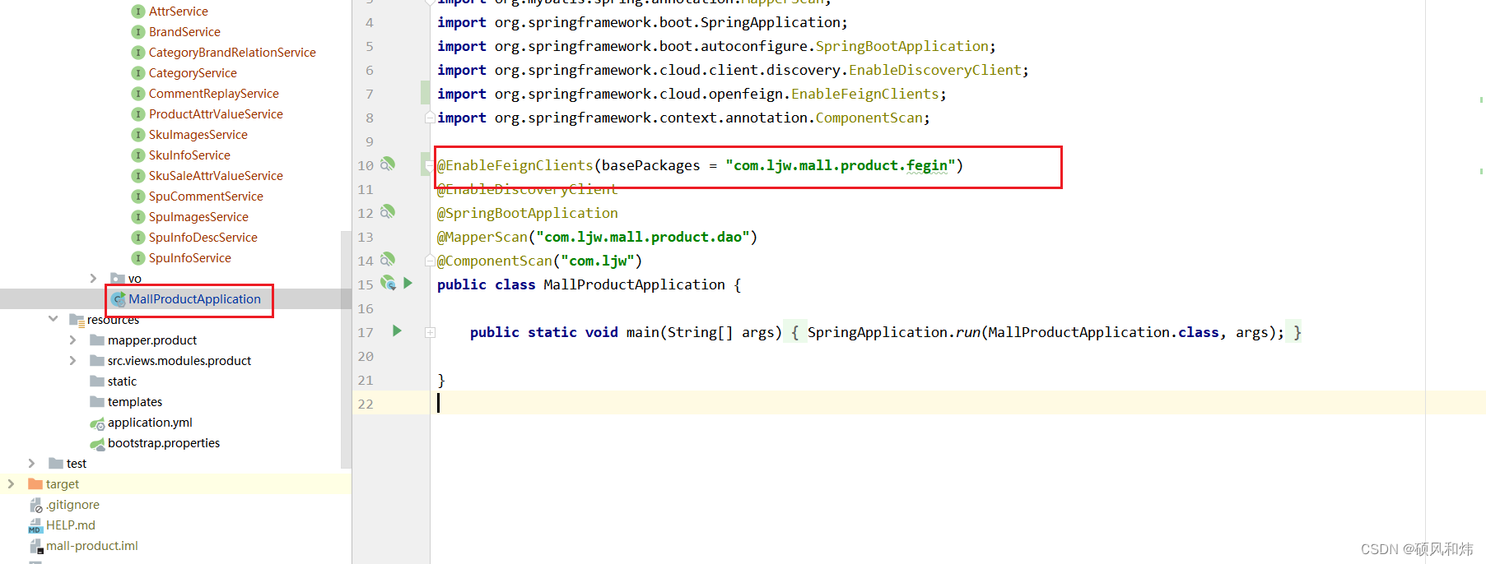The width and height of the screenshot is (1486, 564).
Task: Select the static folder
Action: pos(122,381)
